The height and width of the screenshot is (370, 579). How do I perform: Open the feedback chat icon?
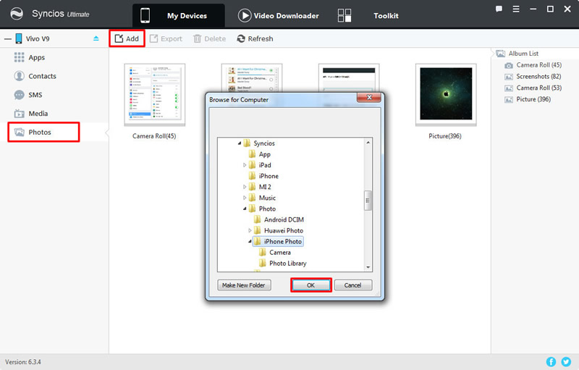click(499, 9)
